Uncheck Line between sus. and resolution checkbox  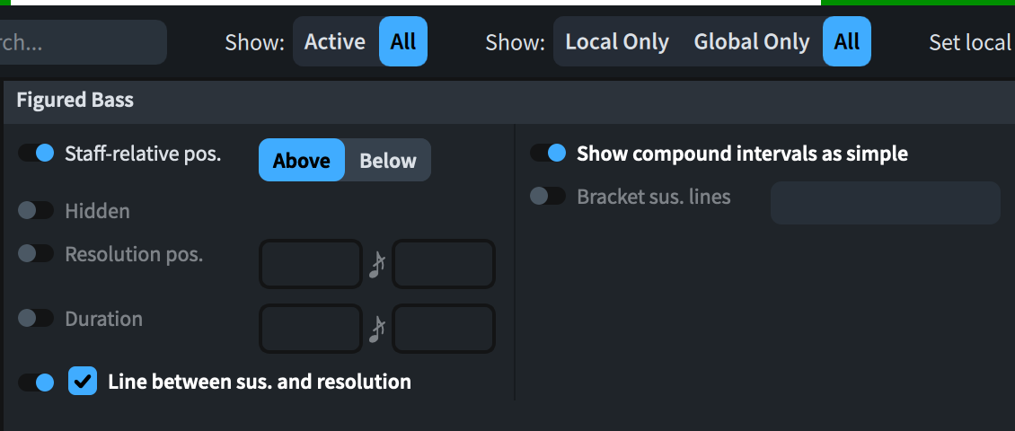[83, 383]
